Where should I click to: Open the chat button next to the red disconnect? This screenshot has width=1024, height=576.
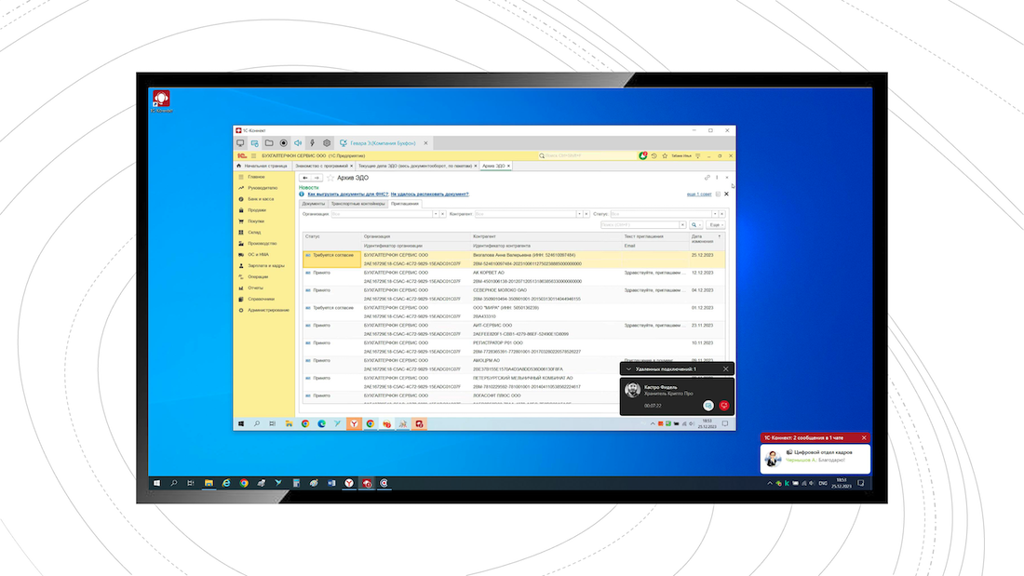tap(708, 406)
